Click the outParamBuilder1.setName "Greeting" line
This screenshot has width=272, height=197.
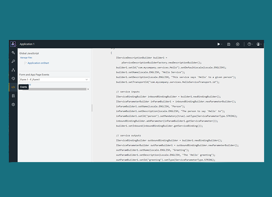[153, 150]
